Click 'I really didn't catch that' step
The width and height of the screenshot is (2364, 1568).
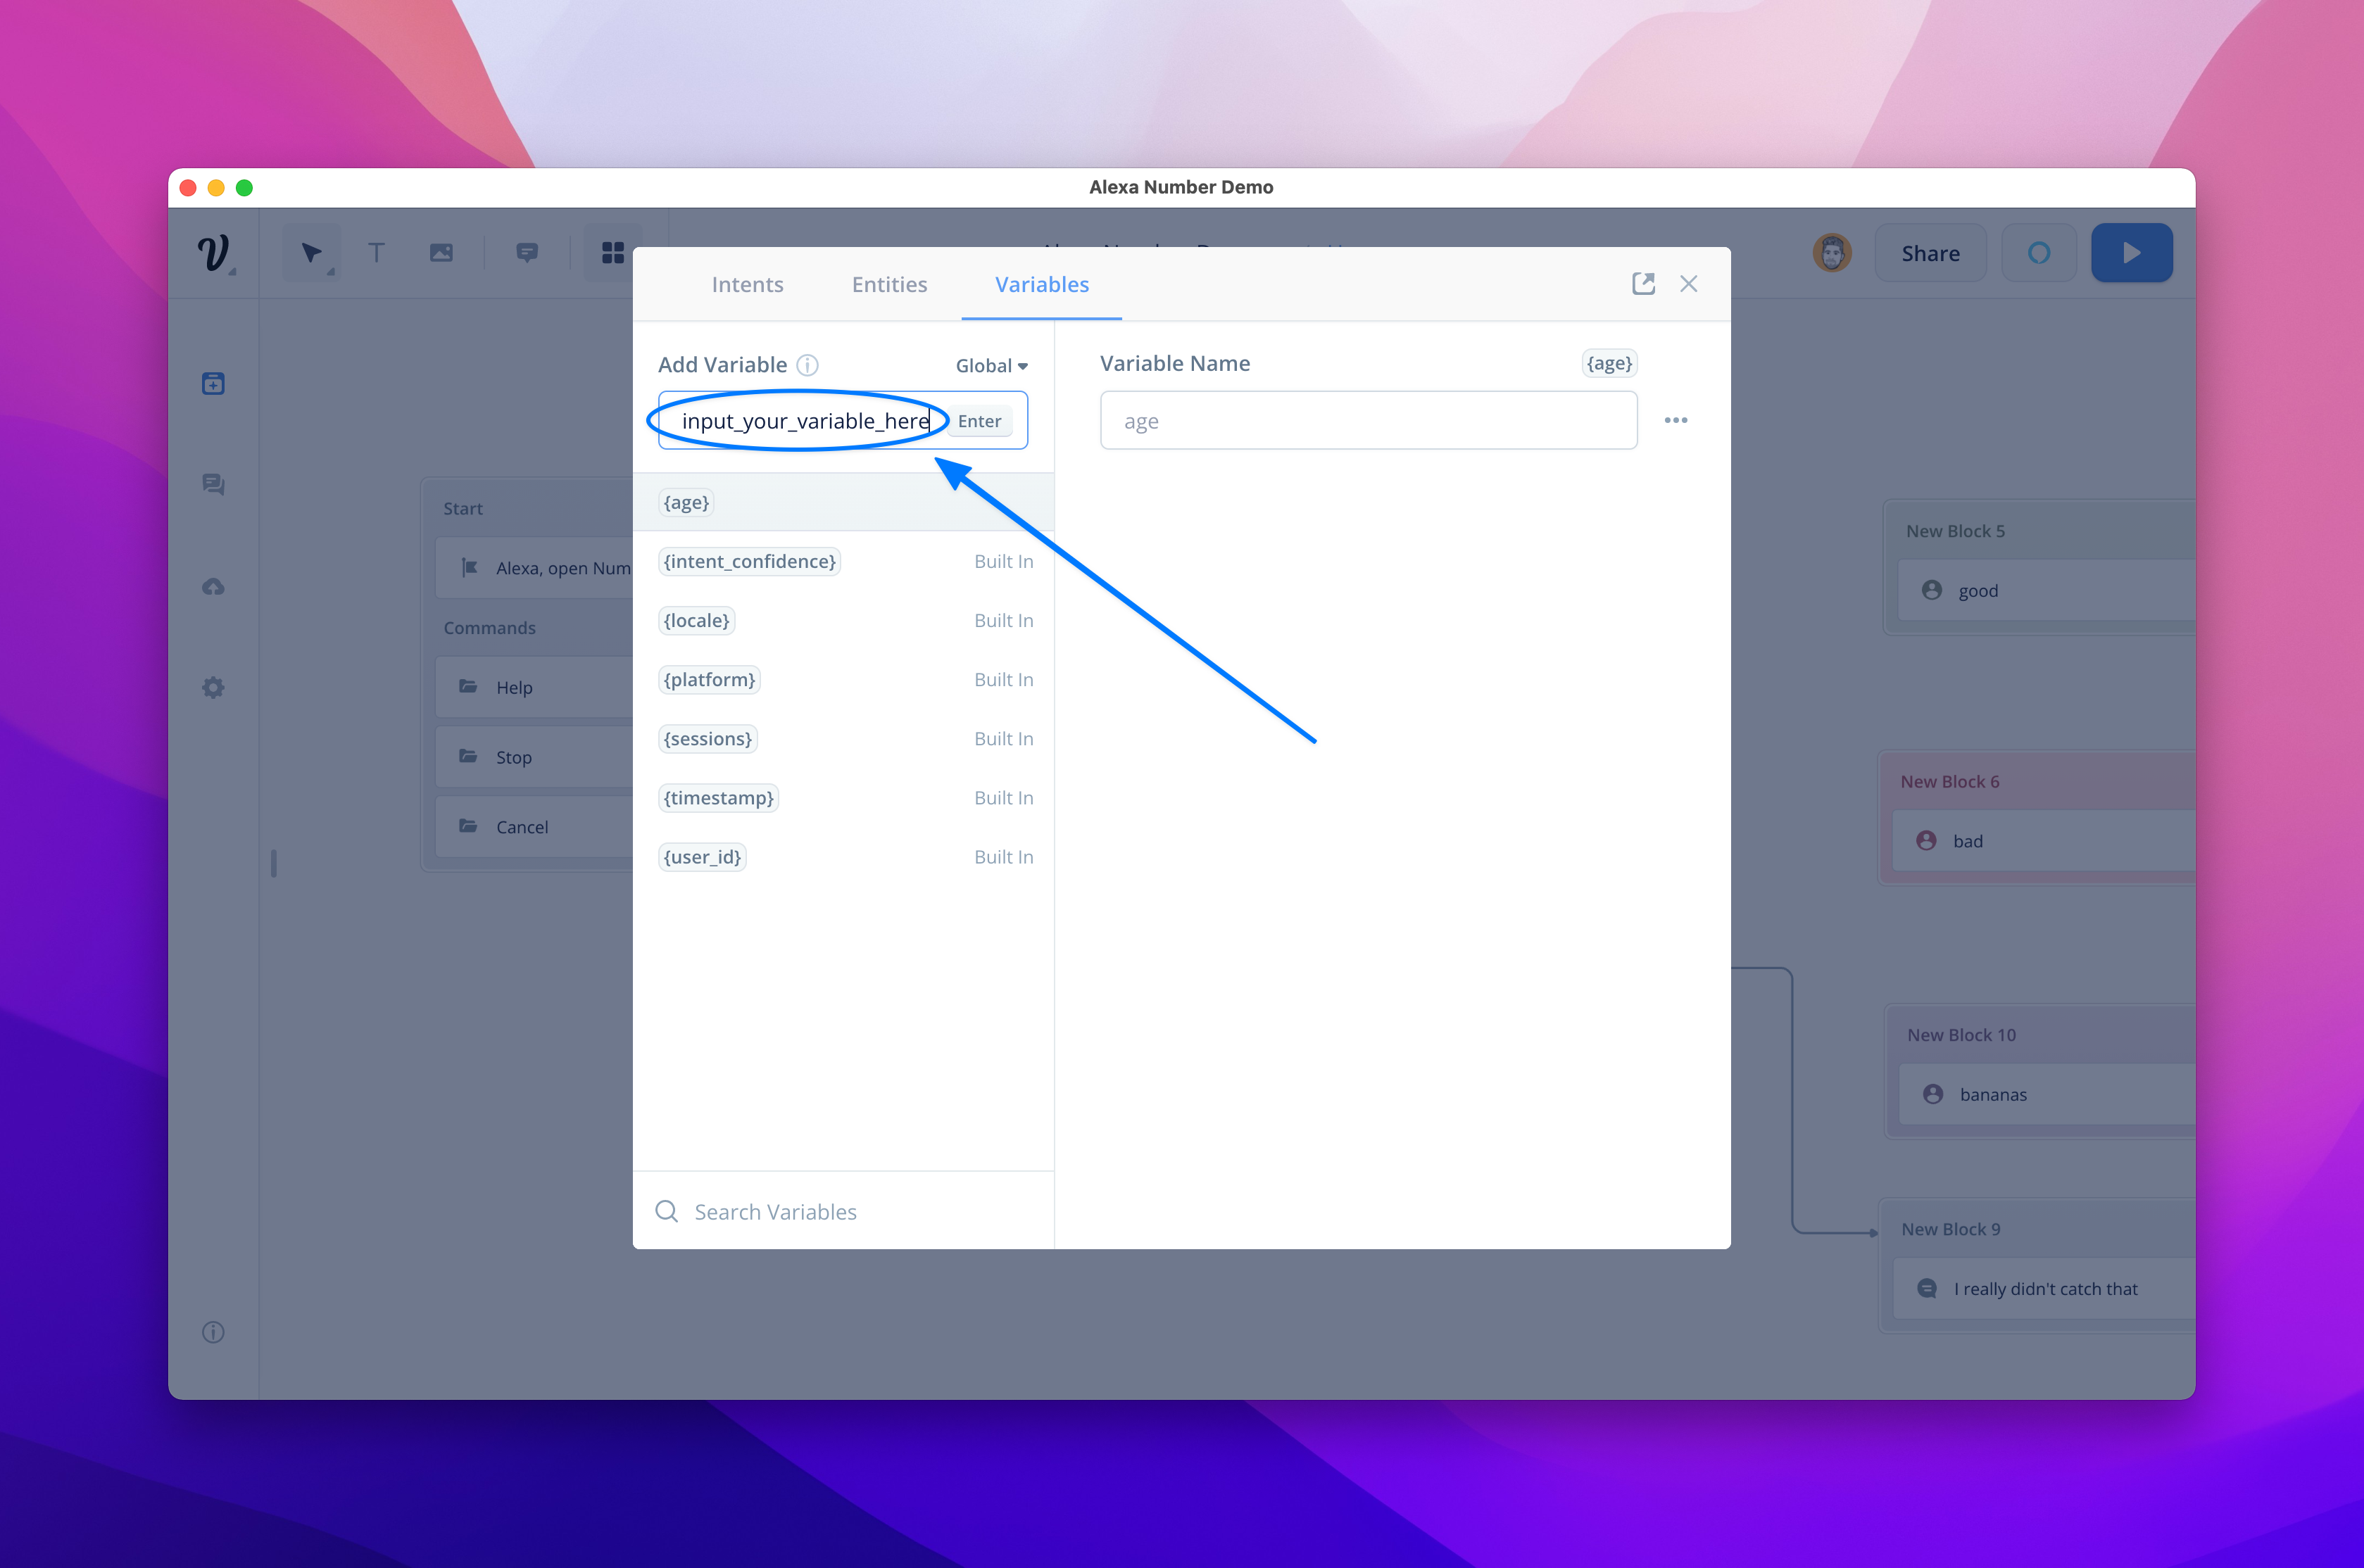point(2045,1289)
